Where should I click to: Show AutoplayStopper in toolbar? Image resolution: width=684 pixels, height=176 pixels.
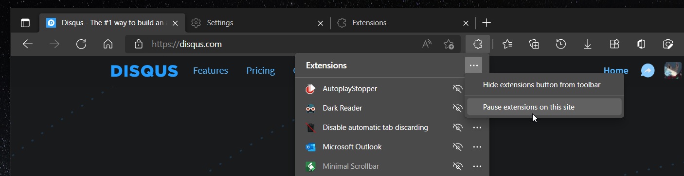457,89
